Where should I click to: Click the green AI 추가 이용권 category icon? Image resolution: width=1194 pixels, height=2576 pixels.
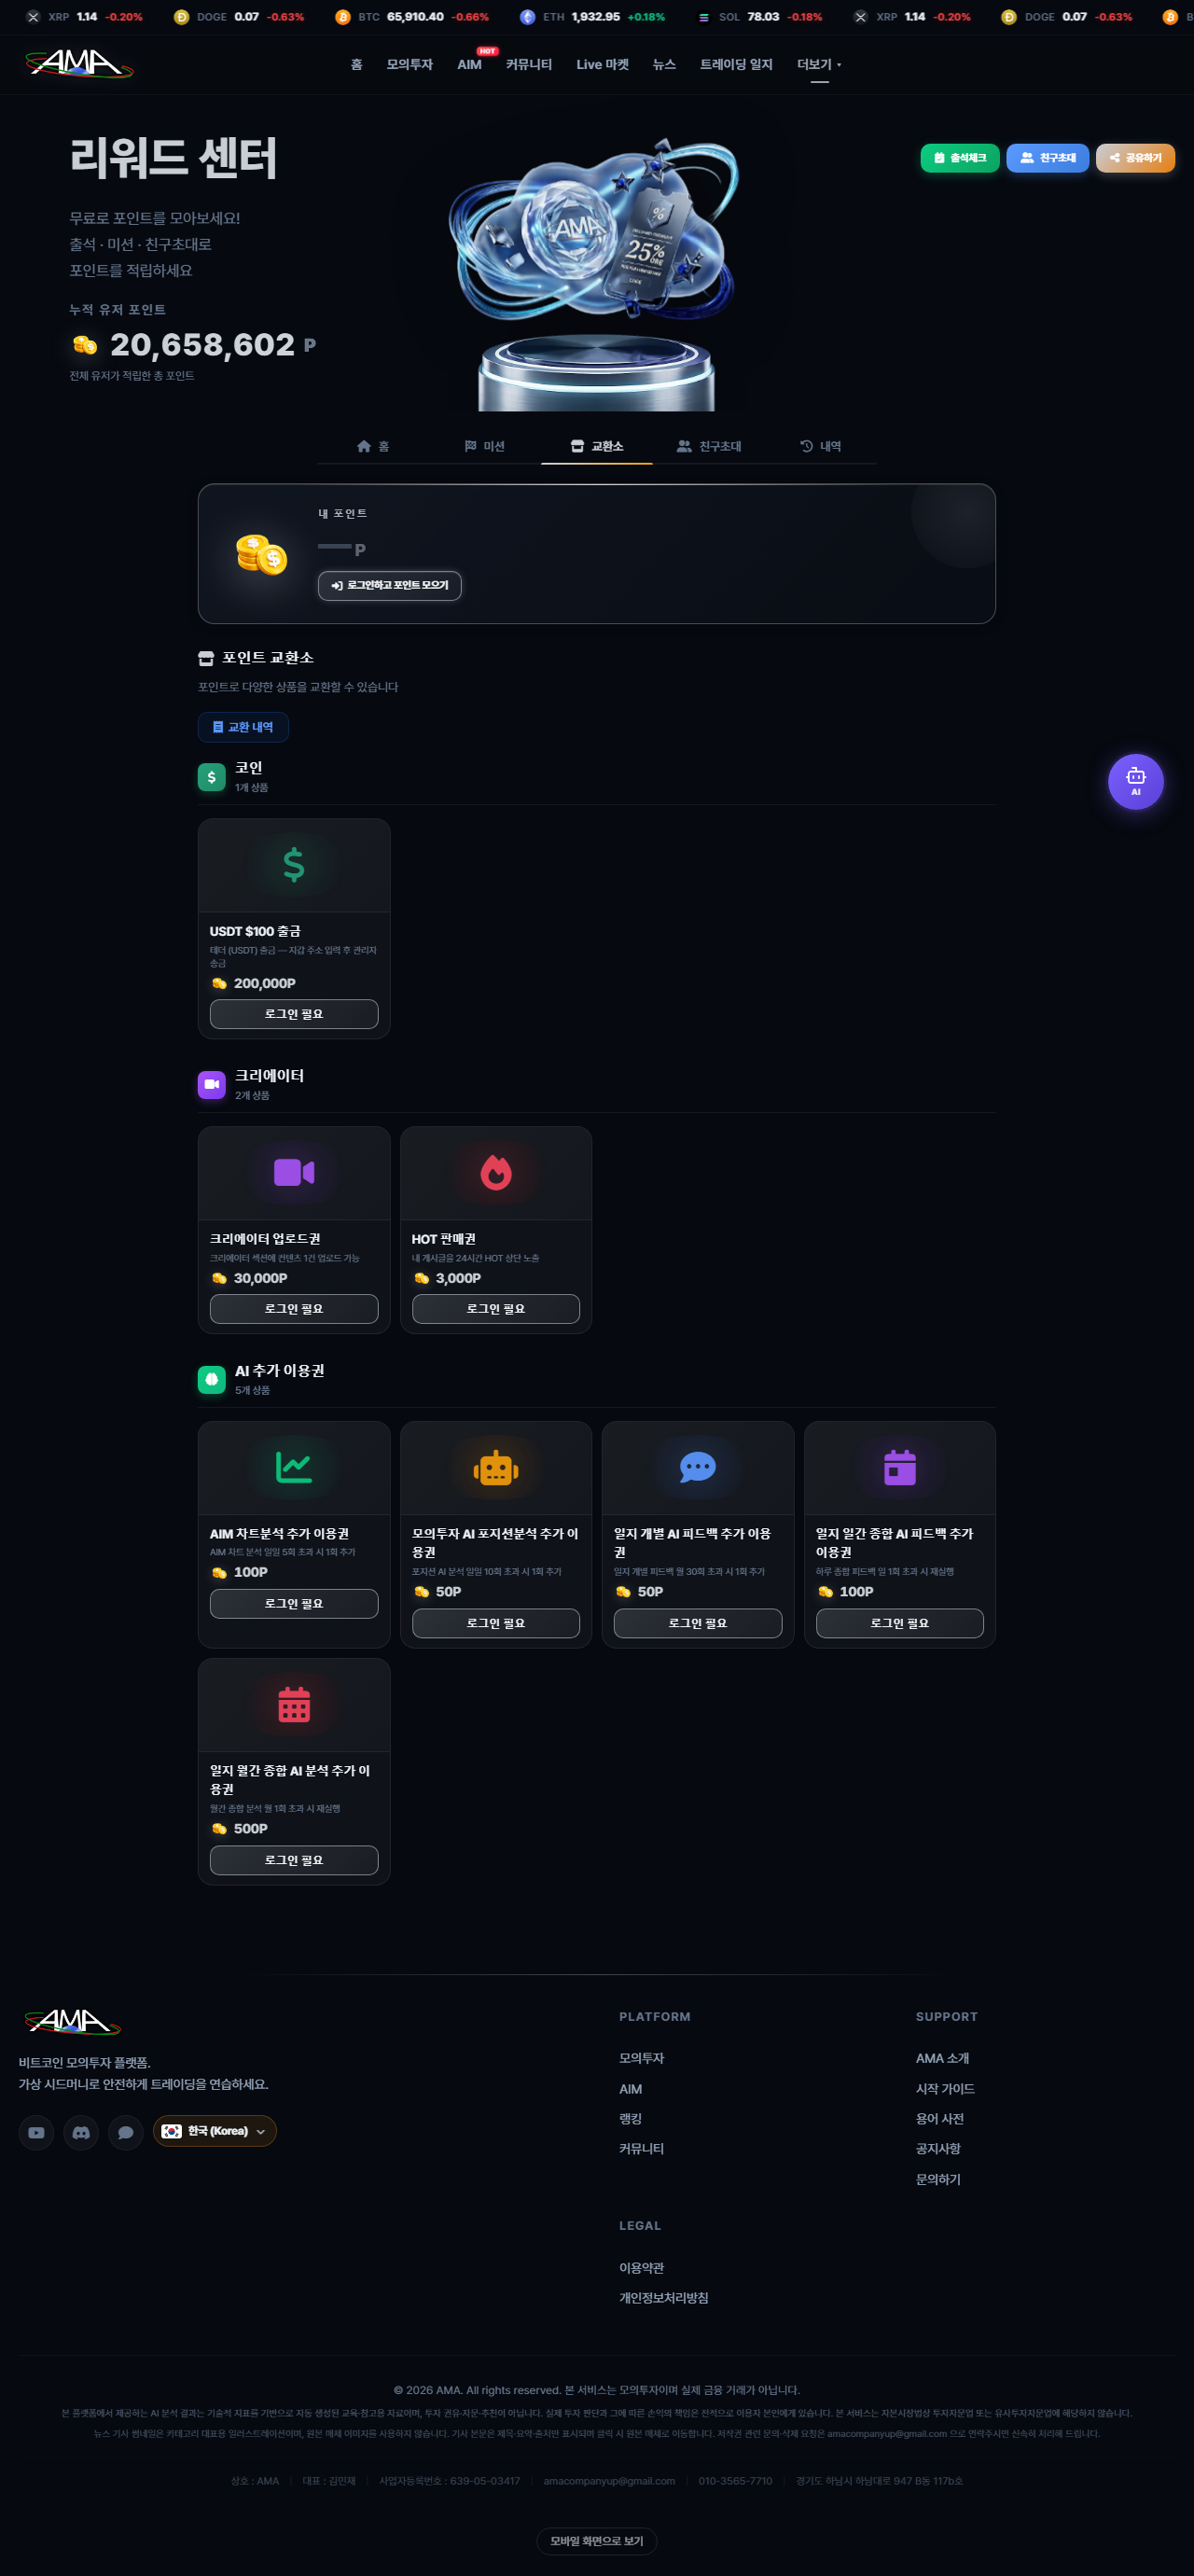[x=212, y=1379]
